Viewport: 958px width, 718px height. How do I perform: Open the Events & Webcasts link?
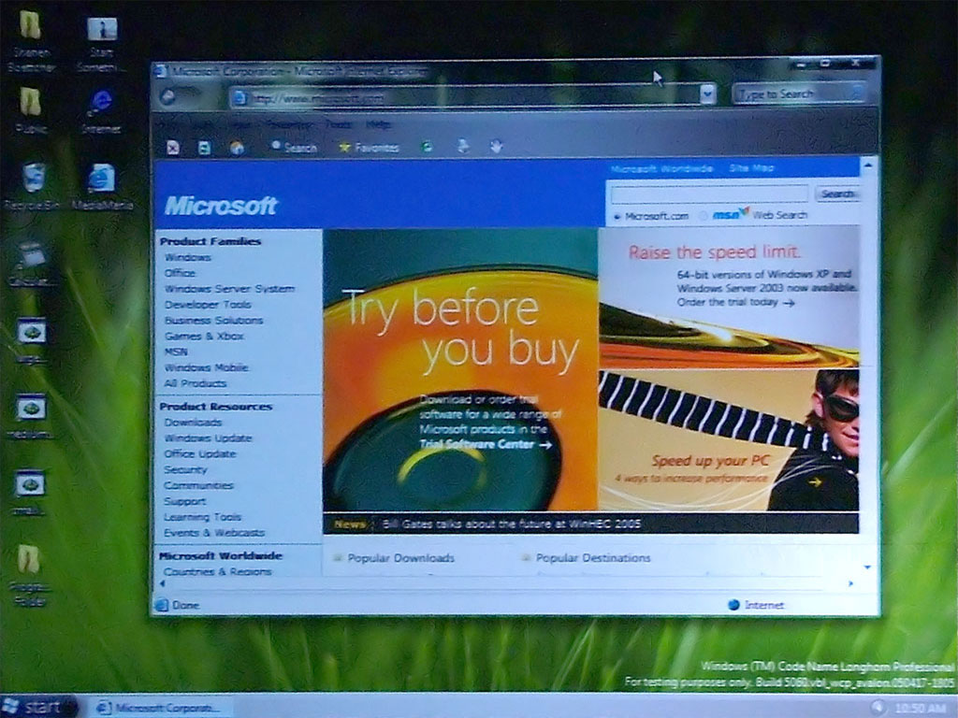coord(214,533)
